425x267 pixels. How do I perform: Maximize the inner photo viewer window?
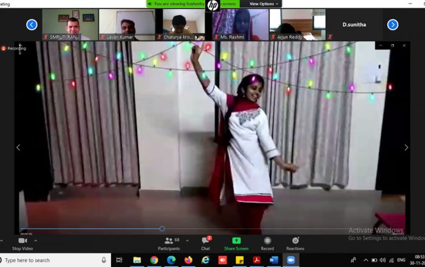point(392,45)
